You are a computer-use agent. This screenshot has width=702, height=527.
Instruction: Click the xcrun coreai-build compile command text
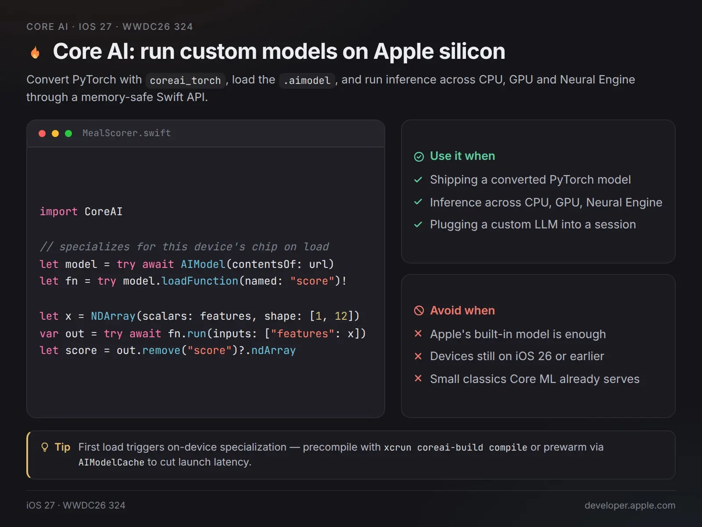455,448
